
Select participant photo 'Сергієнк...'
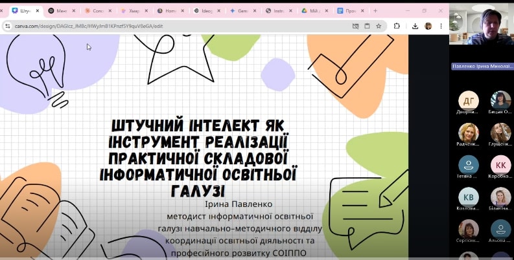pos(469,228)
